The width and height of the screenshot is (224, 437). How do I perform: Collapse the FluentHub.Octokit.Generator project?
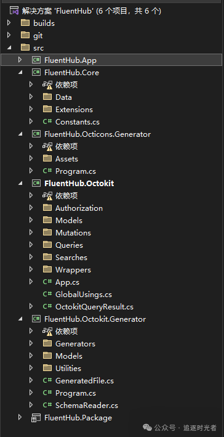pos(20,319)
